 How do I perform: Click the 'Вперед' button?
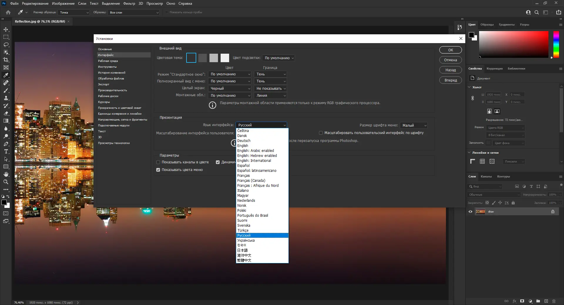coord(451,80)
